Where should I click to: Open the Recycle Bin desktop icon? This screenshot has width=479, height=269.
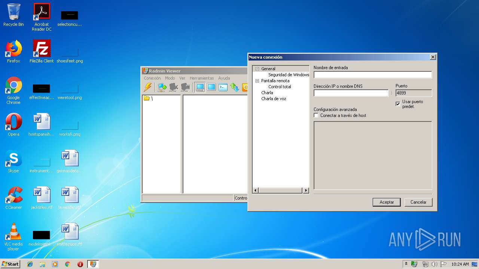tap(13, 15)
